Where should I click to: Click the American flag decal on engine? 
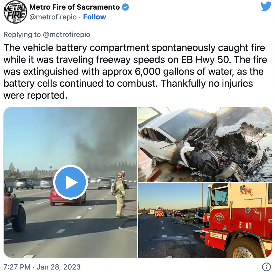pos(246,190)
